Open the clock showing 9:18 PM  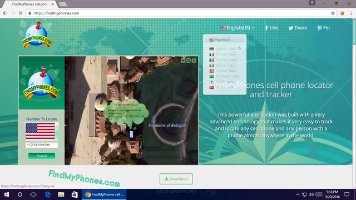[x=332, y=194]
